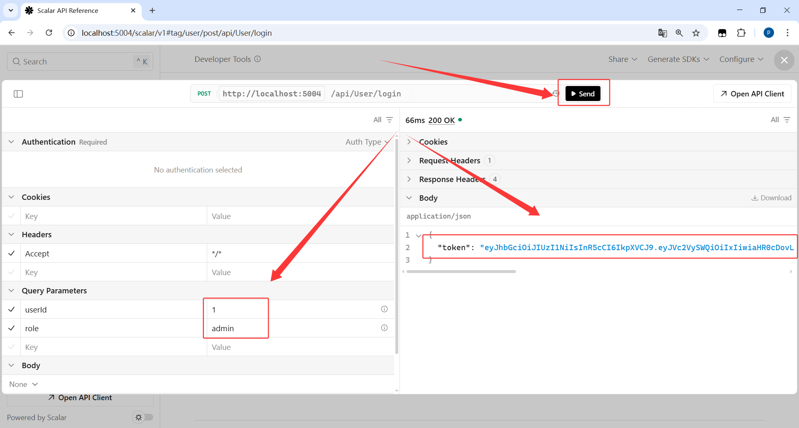Show info for userId parameter

coord(384,309)
